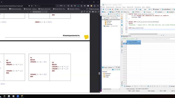Go to previous row navigation icon
Screen dimensions: 175x98
160,86
